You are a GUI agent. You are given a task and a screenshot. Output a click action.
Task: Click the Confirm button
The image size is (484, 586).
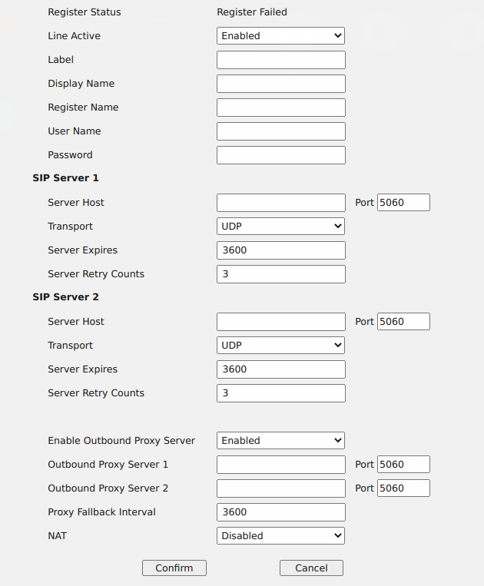174,568
